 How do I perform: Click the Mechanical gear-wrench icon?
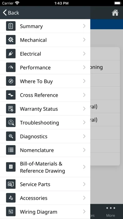click(11, 40)
